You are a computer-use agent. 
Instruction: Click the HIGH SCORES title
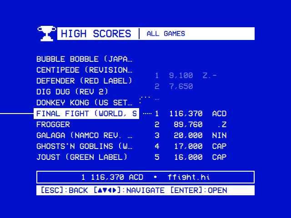tap(96, 34)
